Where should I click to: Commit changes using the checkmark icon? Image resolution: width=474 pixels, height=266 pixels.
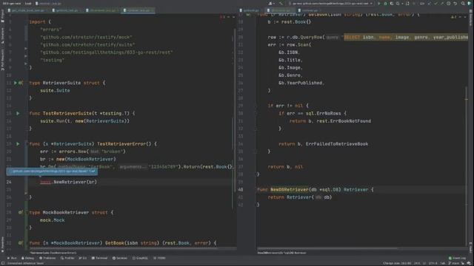tap(435, 3)
